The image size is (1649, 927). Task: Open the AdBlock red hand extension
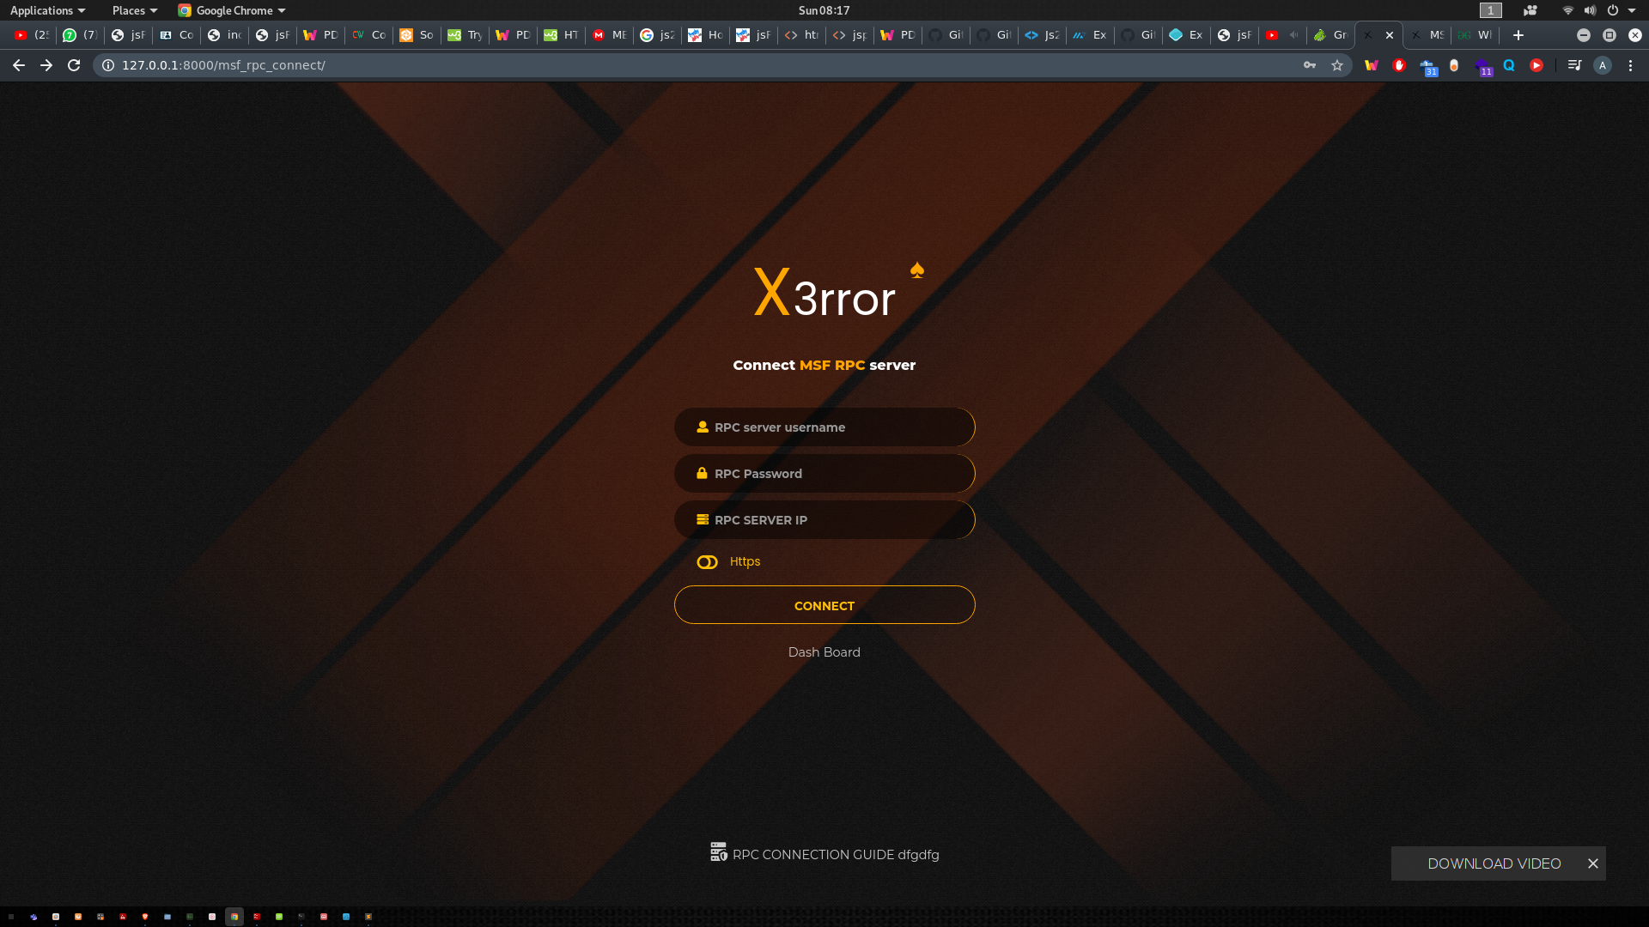click(x=1398, y=65)
